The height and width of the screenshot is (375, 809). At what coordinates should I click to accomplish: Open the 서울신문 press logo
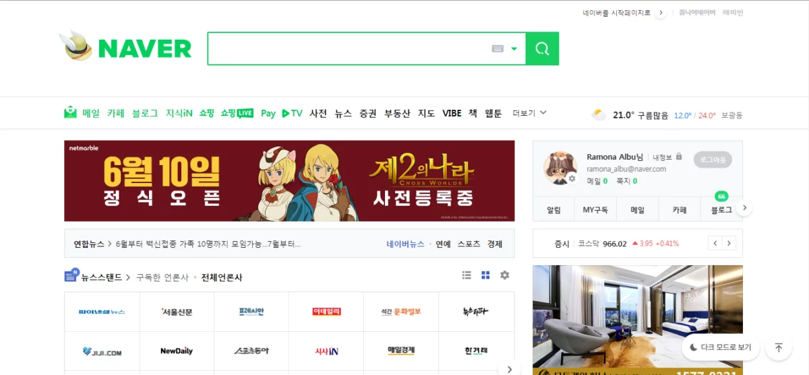177,312
